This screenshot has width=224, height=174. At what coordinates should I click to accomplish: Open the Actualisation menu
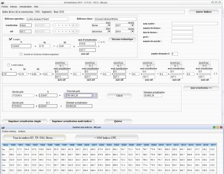[x=26, y=7]
